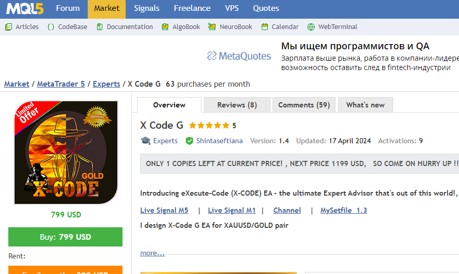Click the AlgoBook icon
The height and width of the screenshot is (274, 459).
165,27
